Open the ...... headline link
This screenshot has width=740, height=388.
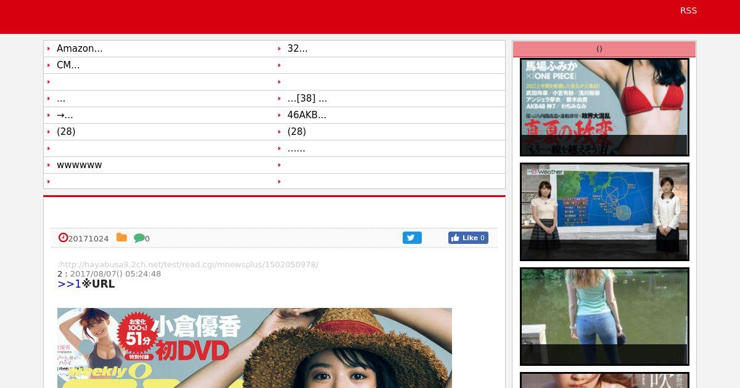[x=296, y=148]
